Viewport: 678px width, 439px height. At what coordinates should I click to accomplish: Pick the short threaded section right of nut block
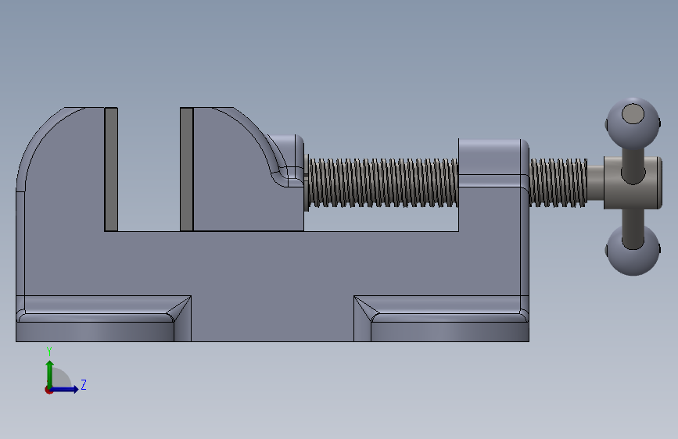[x=558, y=183]
